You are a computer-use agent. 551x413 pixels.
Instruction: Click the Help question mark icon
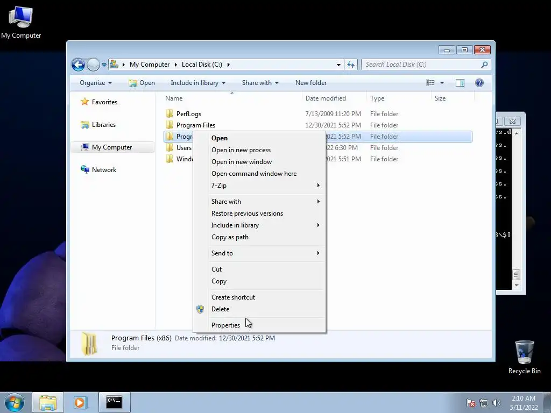479,83
